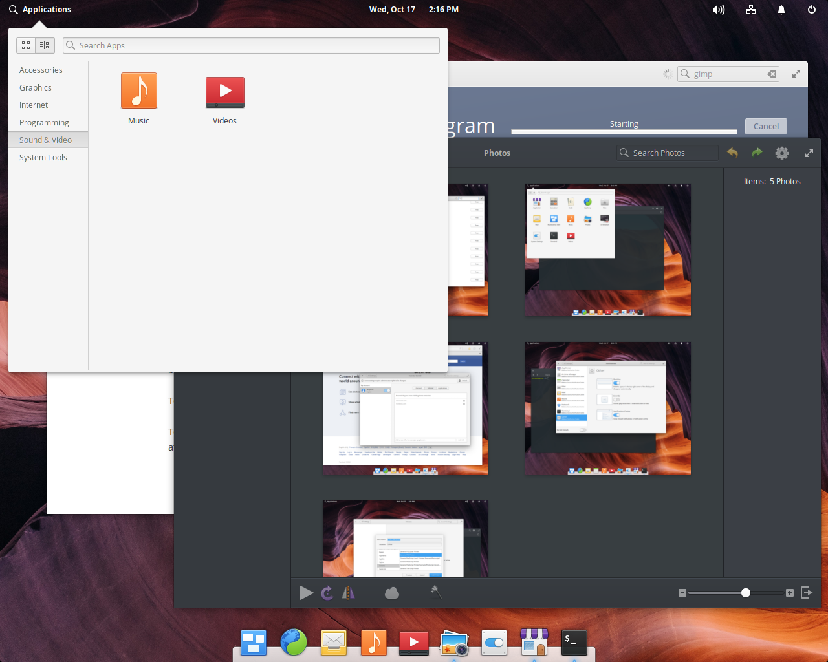828x662 pixels.
Task: Cancel the AppCenter installation
Action: [x=766, y=126]
